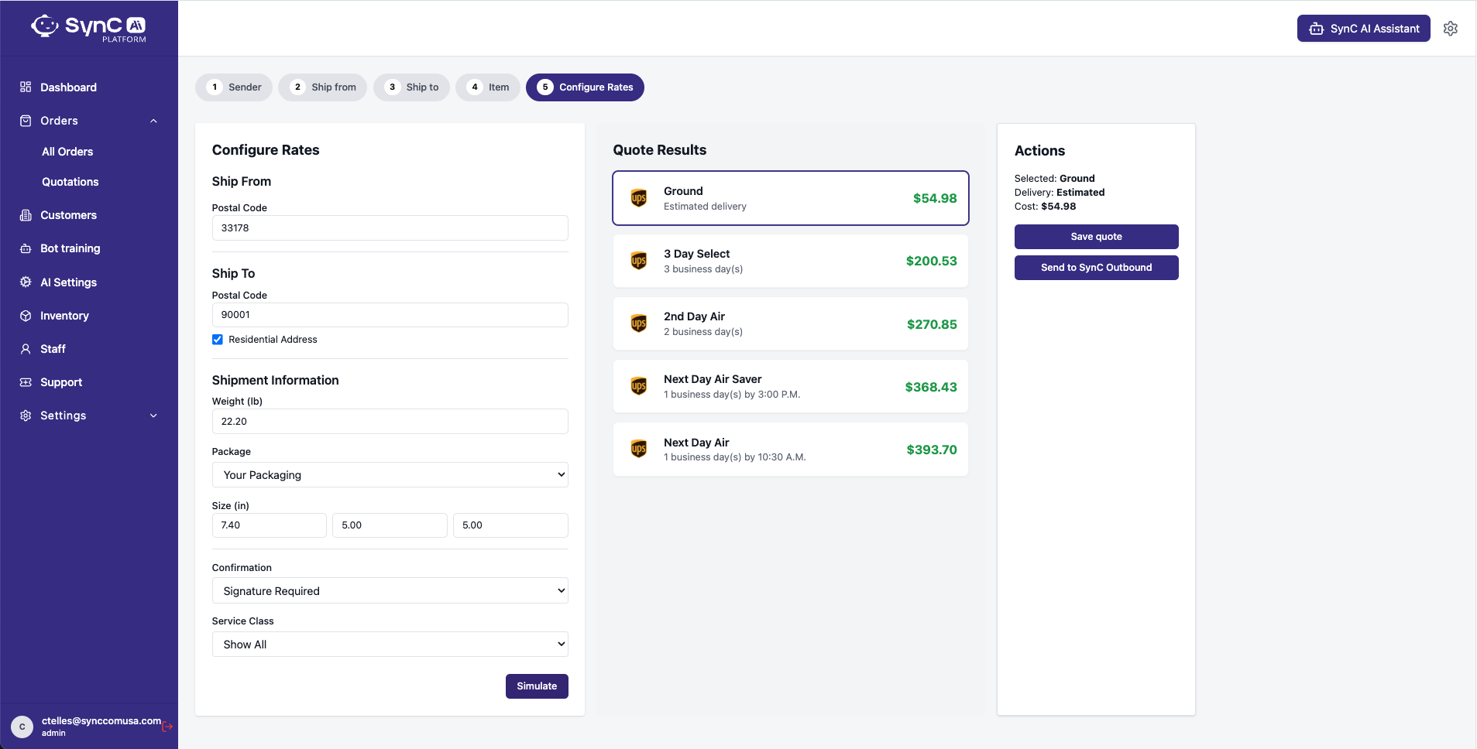
Task: Uncheck Residential Address
Action: coord(217,339)
